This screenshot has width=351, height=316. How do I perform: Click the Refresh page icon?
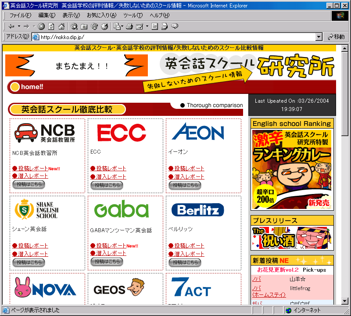click(51, 26)
